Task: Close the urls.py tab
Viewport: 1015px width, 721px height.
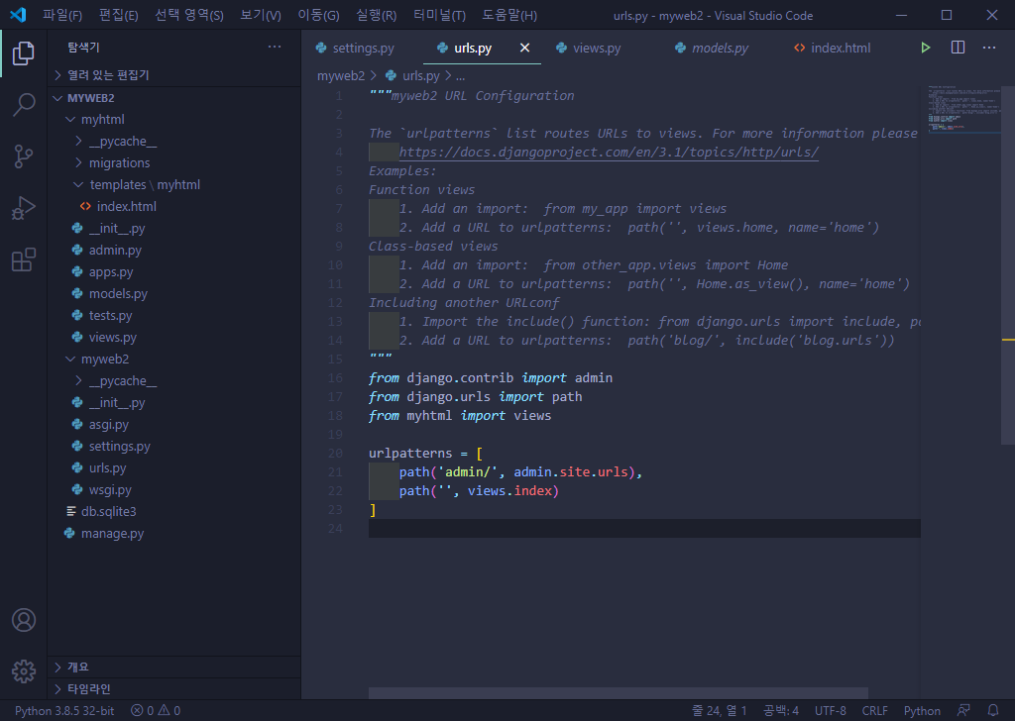Action: pos(525,48)
